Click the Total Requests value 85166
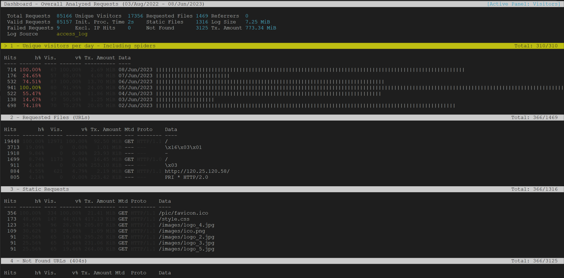This screenshot has width=564, height=278. pos(64,16)
